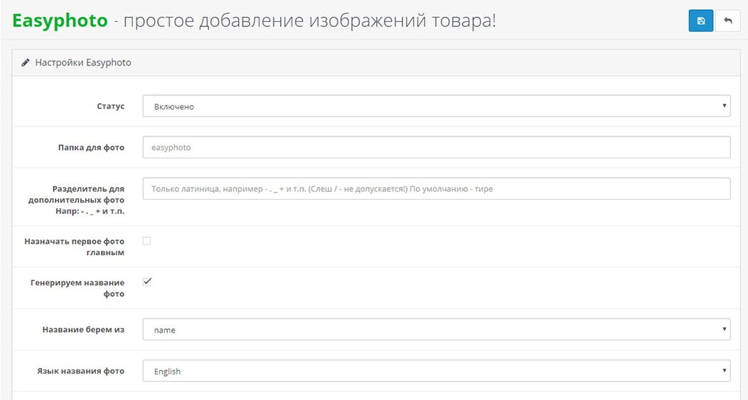Click the back arrow cancel button
Viewport: 748px width, 400px height.
[727, 21]
